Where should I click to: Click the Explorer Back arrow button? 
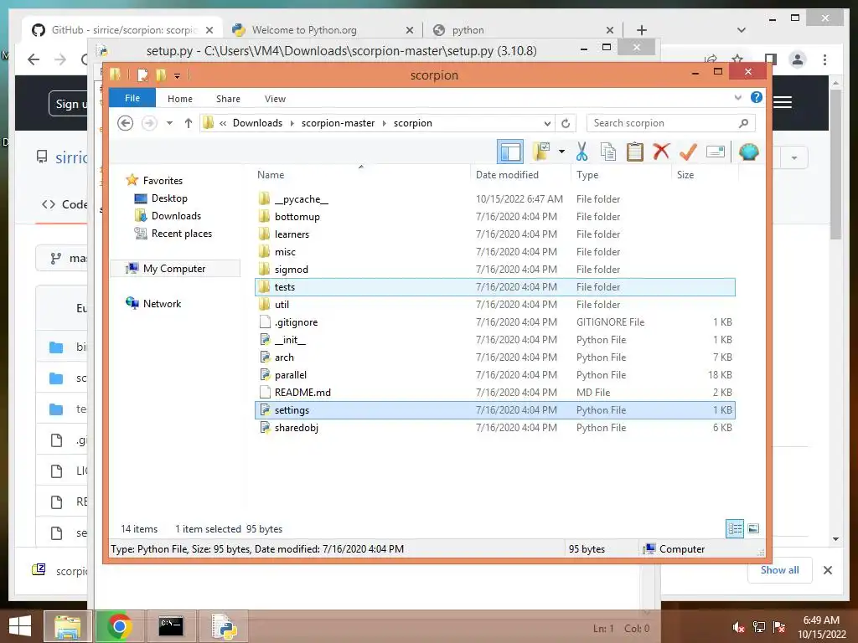126,123
